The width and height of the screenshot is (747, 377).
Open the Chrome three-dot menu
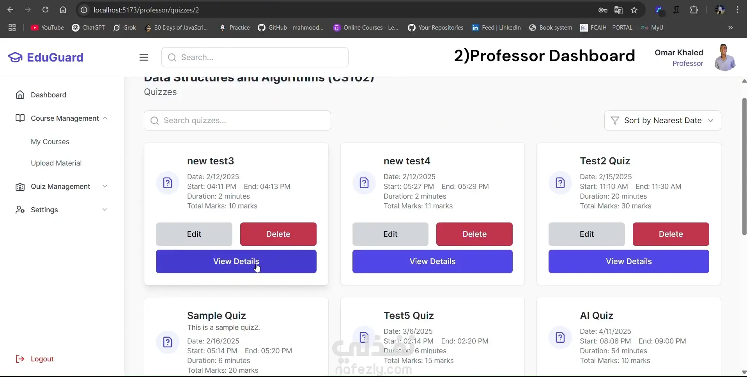[x=737, y=10]
